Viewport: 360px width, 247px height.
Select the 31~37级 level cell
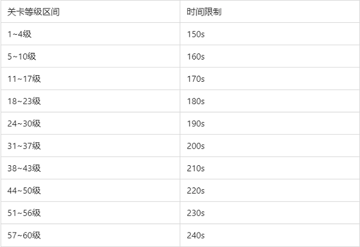(x=24, y=145)
